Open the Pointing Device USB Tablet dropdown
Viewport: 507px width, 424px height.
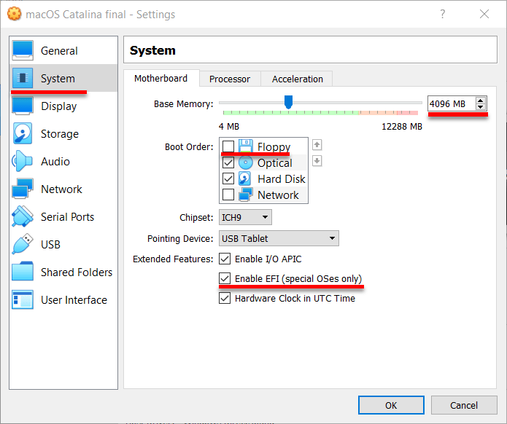[x=279, y=238]
